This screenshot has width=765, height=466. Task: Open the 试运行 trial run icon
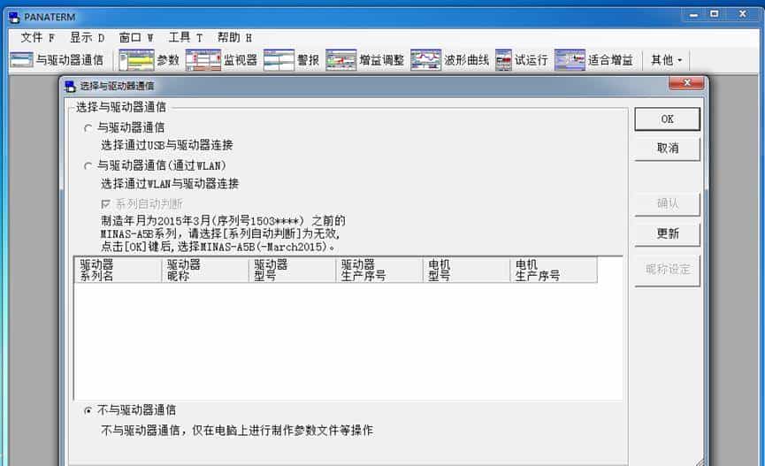(503, 60)
